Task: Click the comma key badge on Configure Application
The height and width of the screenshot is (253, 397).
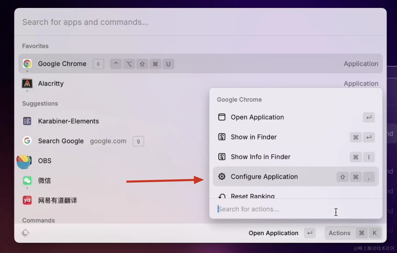Action: 369,177
